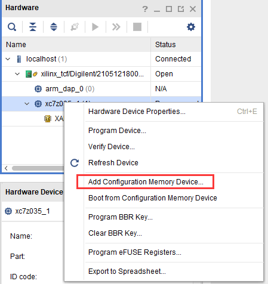
Task: Click the stop trigger square icon
Action: pyautogui.click(x=137, y=27)
